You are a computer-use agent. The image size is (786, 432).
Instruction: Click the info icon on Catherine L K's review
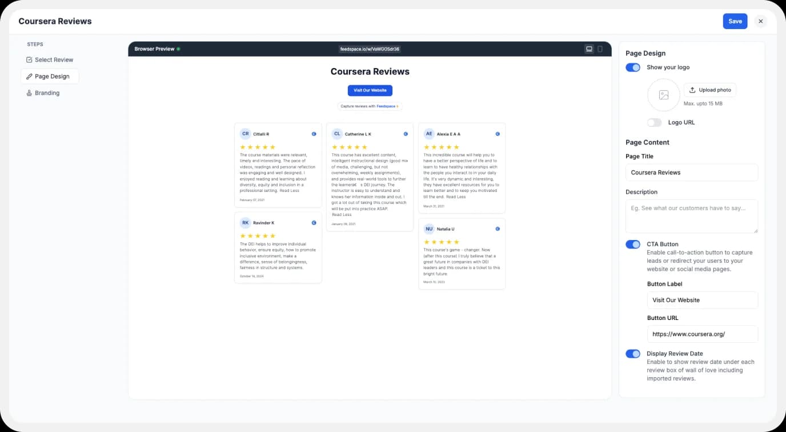click(406, 134)
